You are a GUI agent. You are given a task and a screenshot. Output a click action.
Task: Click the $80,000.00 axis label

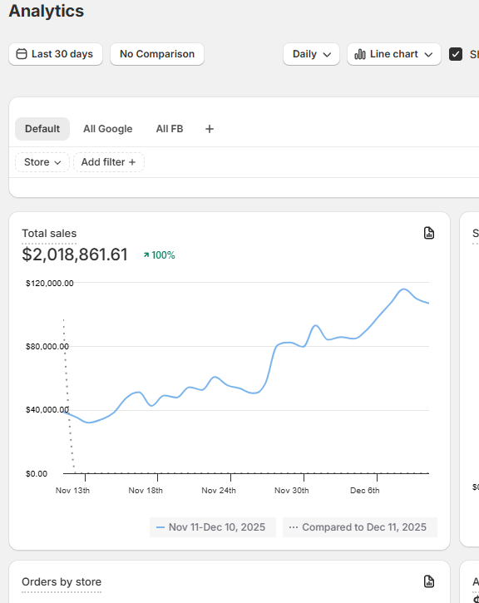coord(47,347)
